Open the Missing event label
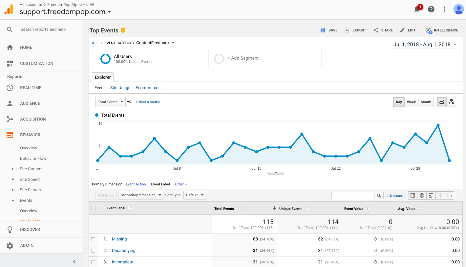The height and width of the screenshot is (267, 466). point(119,239)
